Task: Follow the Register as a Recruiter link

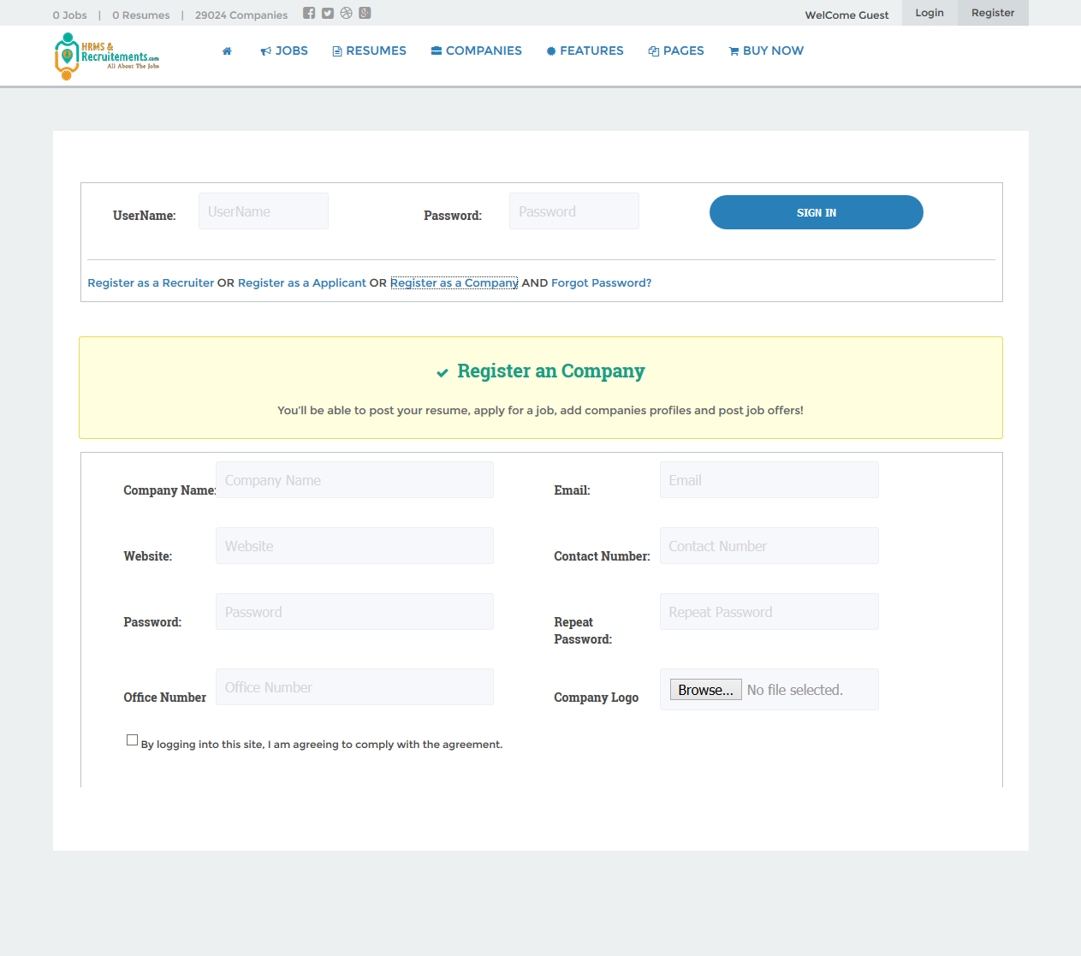Action: coord(151,283)
